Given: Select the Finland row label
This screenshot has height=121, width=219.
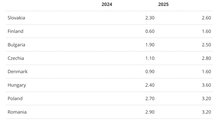Looking at the screenshot, I should (15, 31).
